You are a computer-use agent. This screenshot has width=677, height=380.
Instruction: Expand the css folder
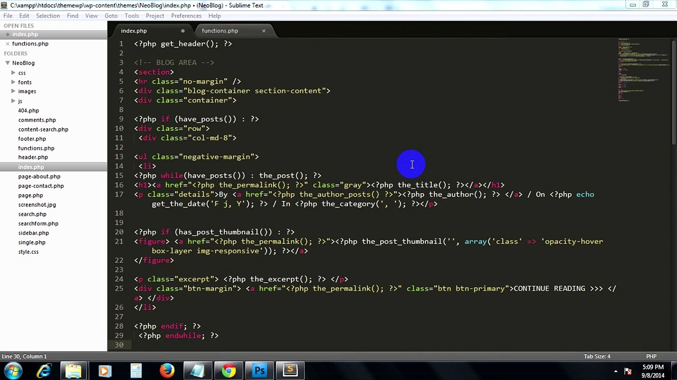click(13, 73)
